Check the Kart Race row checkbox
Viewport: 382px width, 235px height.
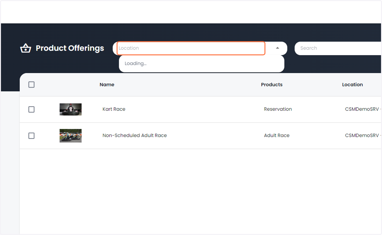(x=32, y=109)
